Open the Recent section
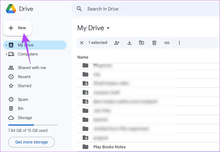The width and height of the screenshot is (220, 152). click(24, 77)
